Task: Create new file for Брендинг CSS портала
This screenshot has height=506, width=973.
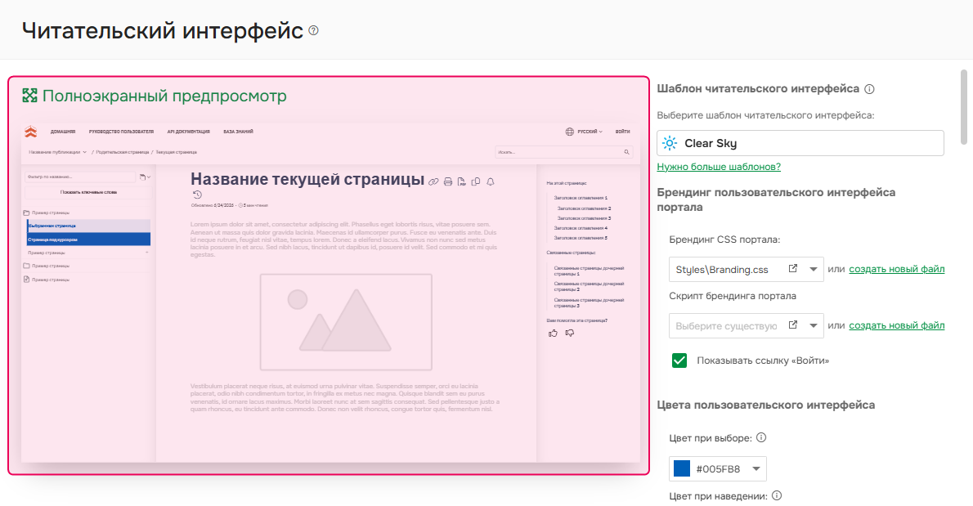Action: (x=897, y=269)
